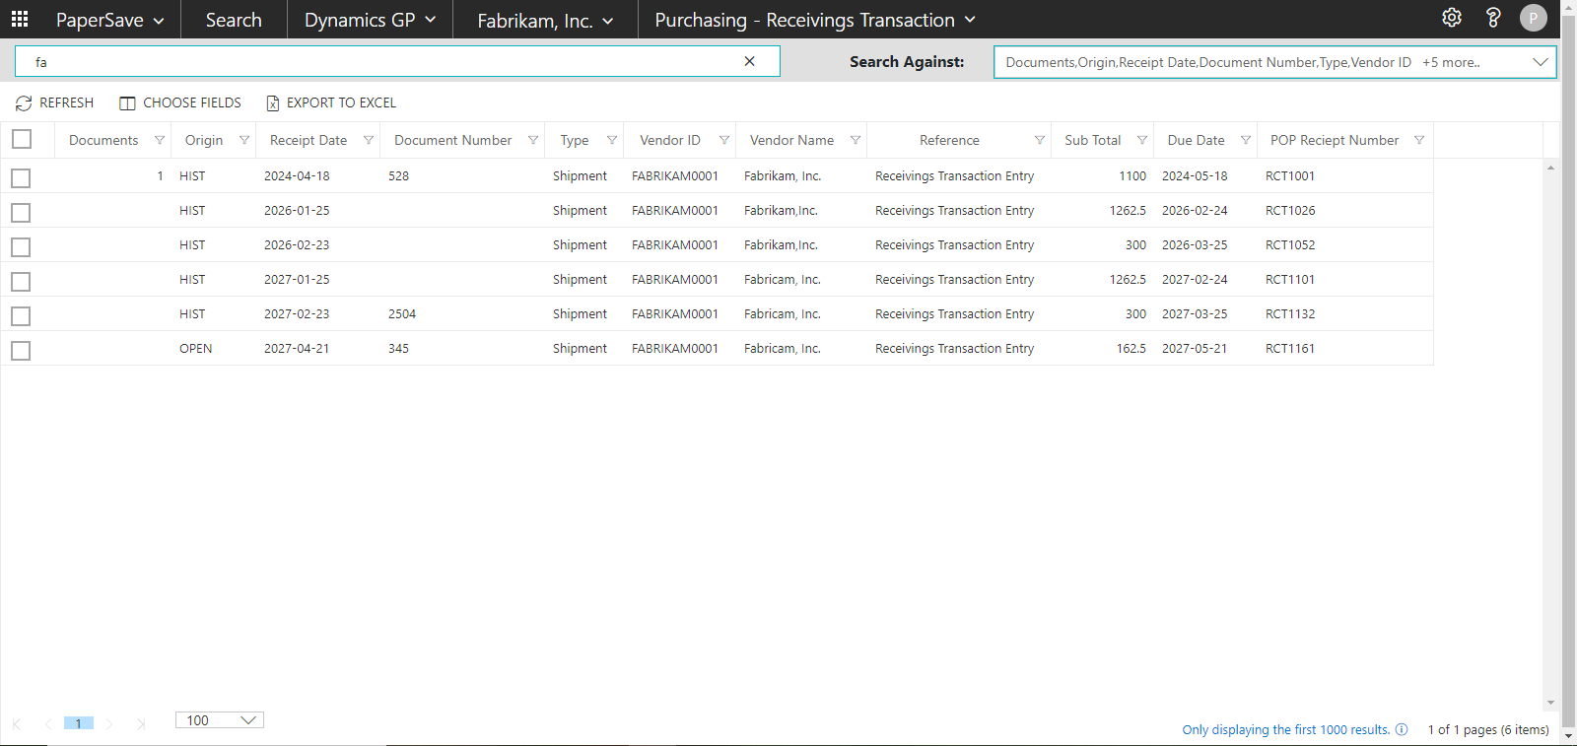Click the Refresh button

pyautogui.click(x=55, y=102)
